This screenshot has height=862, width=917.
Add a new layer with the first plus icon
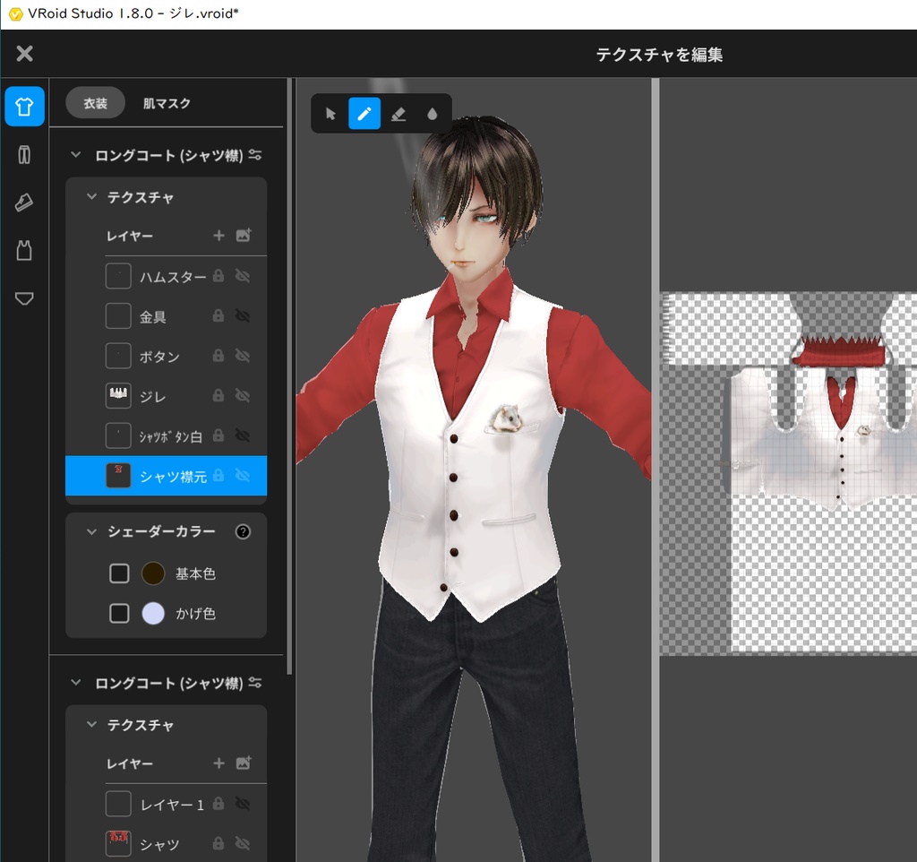click(219, 236)
